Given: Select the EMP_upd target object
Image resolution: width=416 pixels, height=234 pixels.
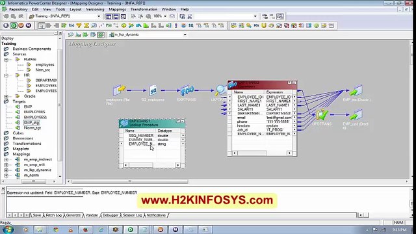Looking at the screenshot, I should [x=356, y=114].
